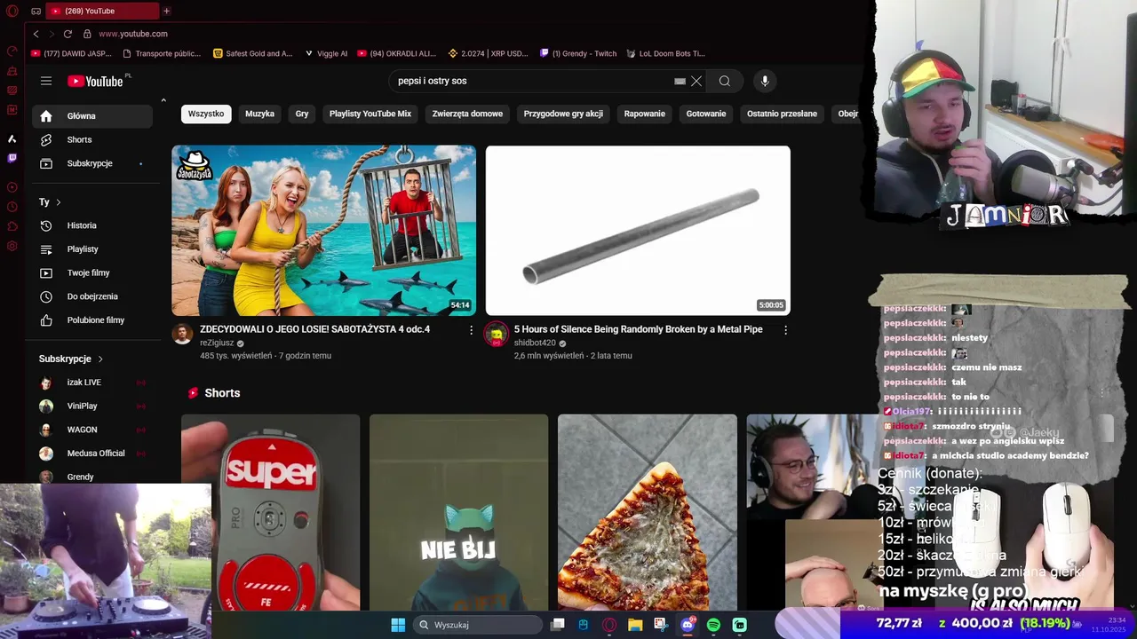This screenshot has width=1137, height=639.
Task: Open Historia in the sidebar
Action: [x=92, y=225]
